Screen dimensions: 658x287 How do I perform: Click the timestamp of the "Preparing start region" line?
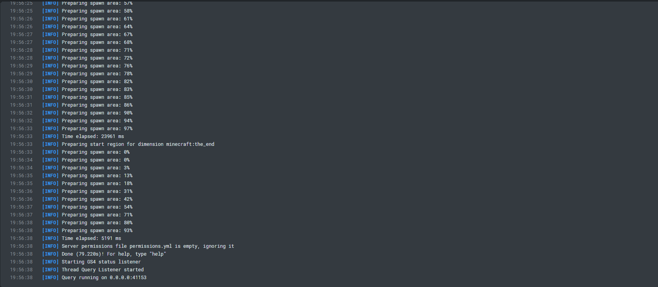(22, 144)
